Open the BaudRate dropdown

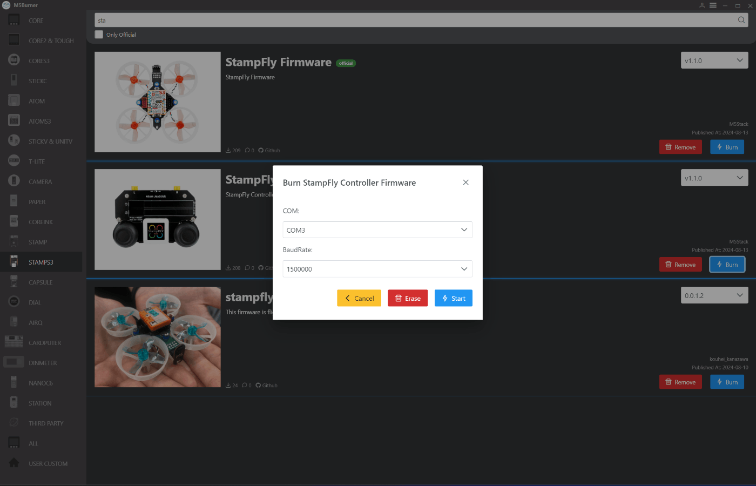(377, 269)
